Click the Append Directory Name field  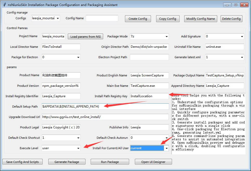click(x=224, y=86)
